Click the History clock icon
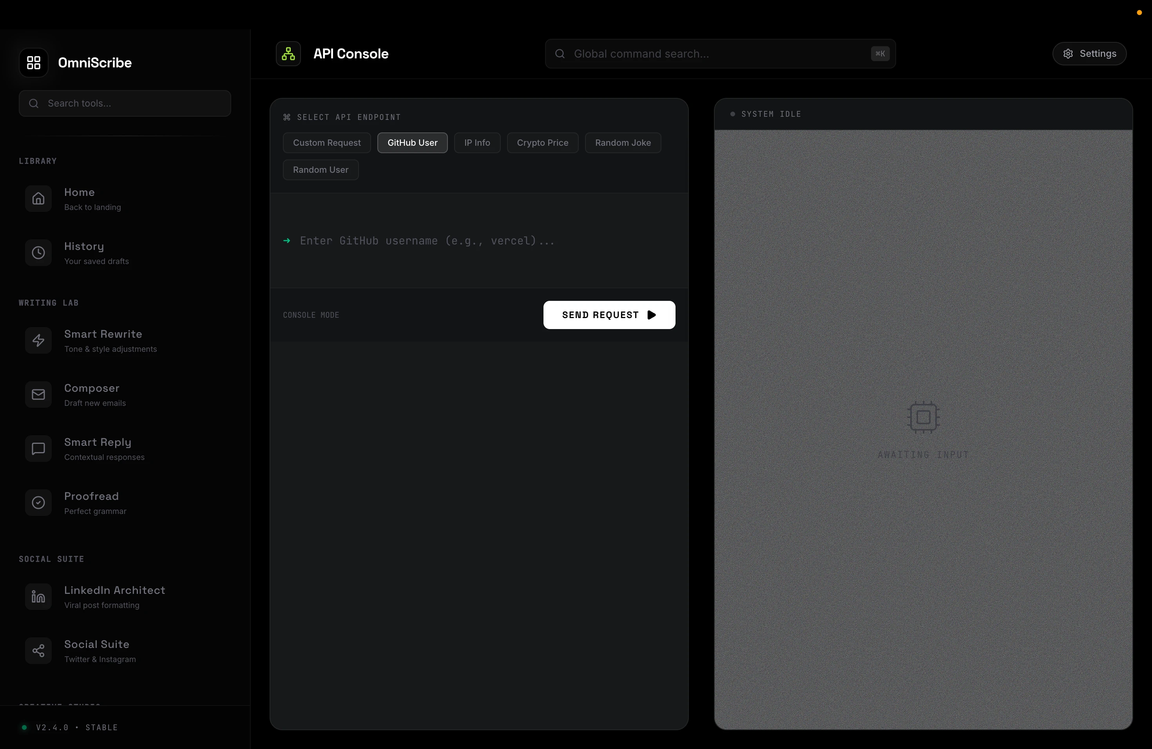The width and height of the screenshot is (1152, 749). pyautogui.click(x=38, y=253)
